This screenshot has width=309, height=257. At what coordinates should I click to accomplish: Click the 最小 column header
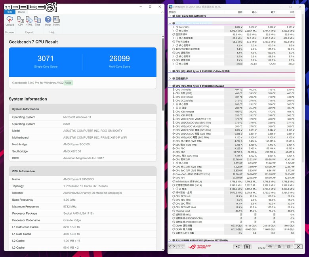coord(254,12)
